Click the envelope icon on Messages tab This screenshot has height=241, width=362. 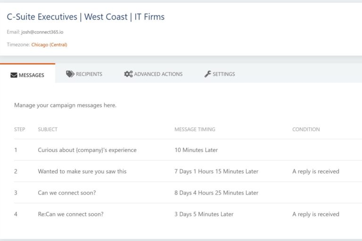(14, 75)
